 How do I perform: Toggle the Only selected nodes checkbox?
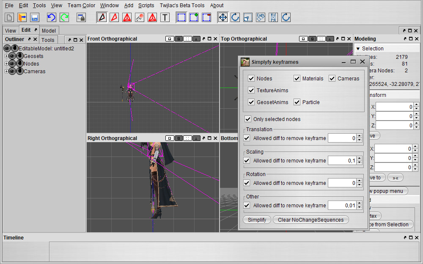248,119
